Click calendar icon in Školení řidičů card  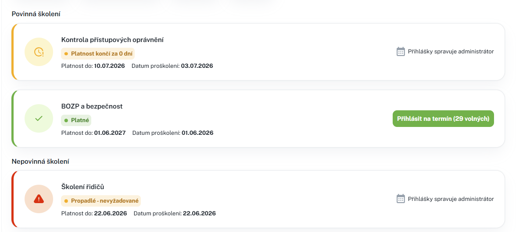pos(401,199)
